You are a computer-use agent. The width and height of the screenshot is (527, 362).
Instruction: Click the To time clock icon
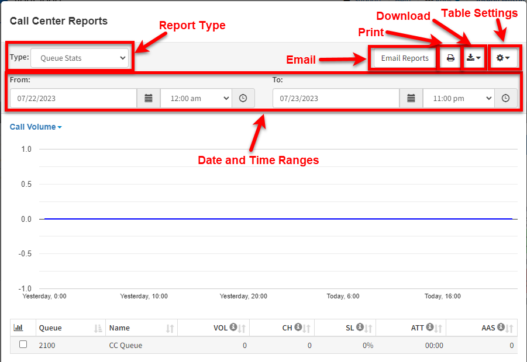[505, 98]
